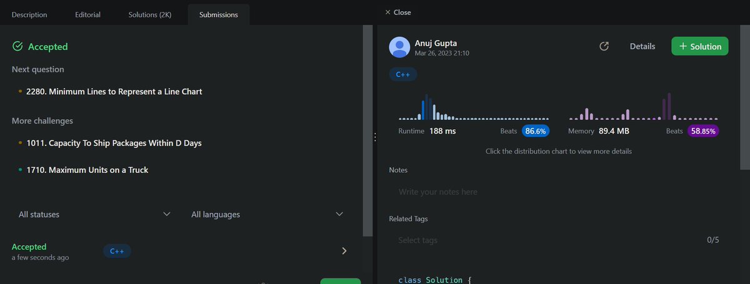Switch to the Editorial tab
This screenshot has height=284, width=750.
87,14
